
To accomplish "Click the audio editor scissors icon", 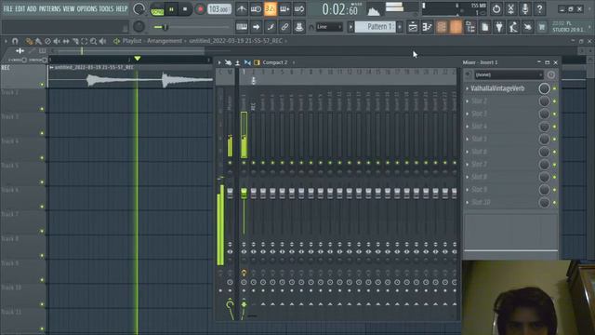I will (x=510, y=9).
